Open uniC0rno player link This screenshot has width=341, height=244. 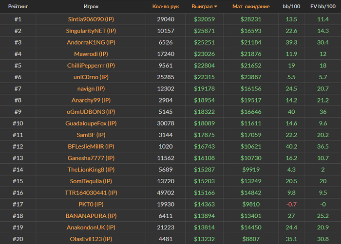[x=91, y=77]
